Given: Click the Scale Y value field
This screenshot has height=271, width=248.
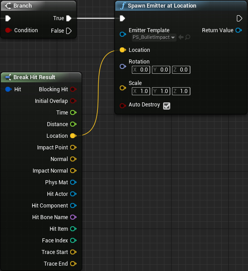Looking at the screenshot, I should point(161,91).
